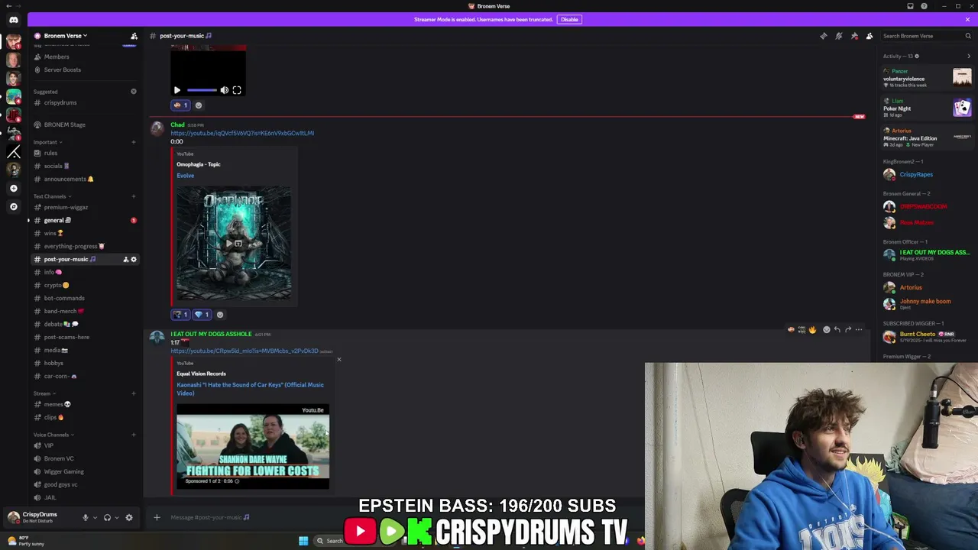
Task: Remove the Kaonashi video embed
Action: click(338, 359)
